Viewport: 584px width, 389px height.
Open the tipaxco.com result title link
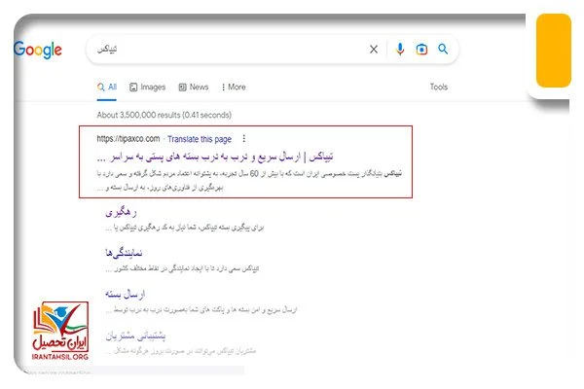click(215, 158)
